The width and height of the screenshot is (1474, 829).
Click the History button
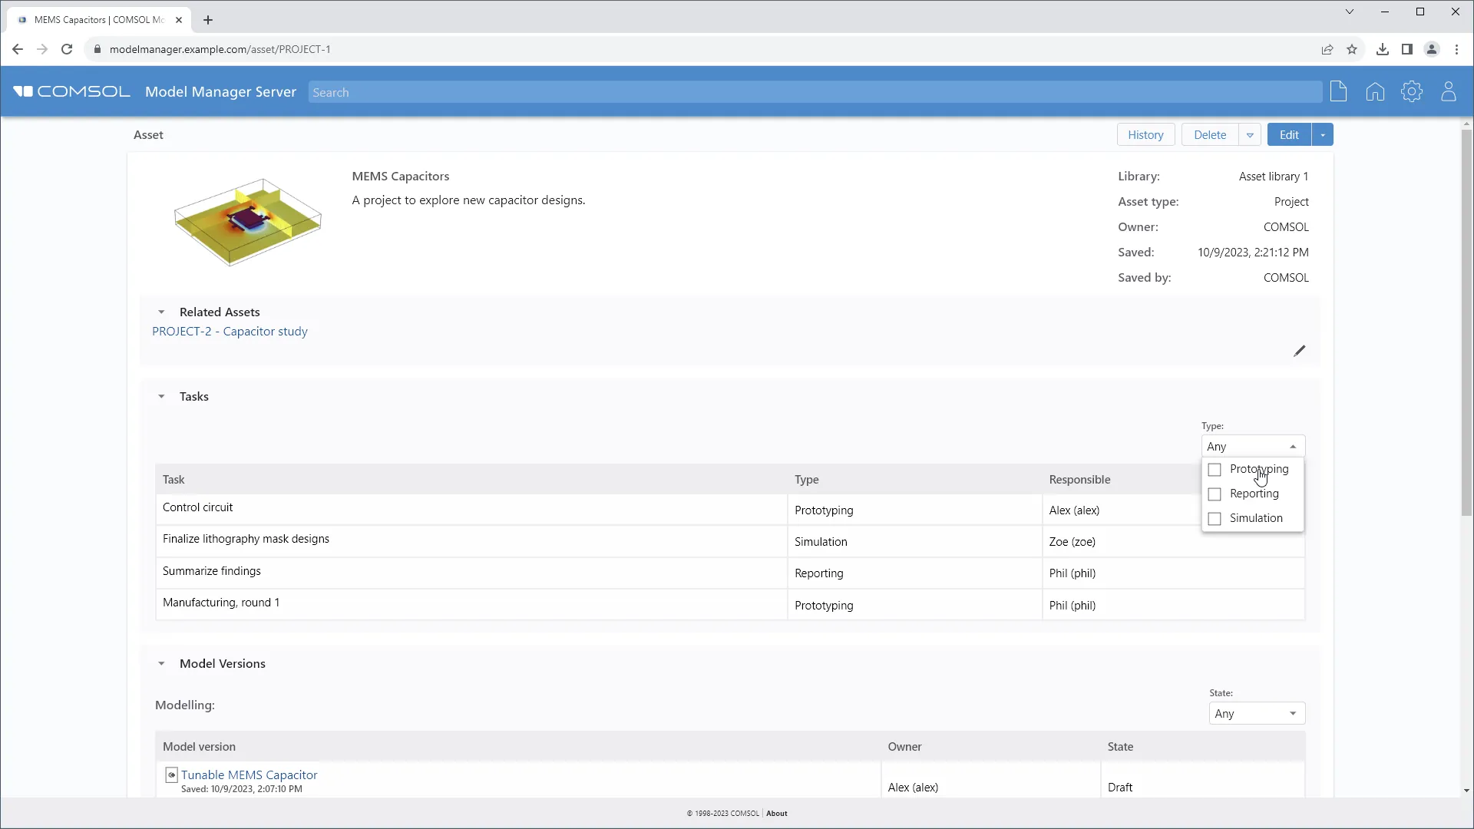click(1145, 135)
